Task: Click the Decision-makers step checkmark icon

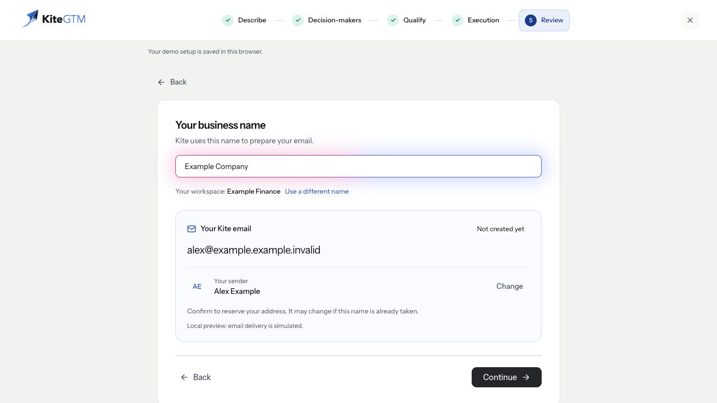Action: point(297,20)
